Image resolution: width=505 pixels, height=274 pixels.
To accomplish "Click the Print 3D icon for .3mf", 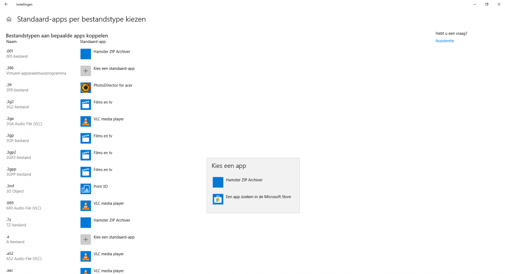I will point(86,189).
